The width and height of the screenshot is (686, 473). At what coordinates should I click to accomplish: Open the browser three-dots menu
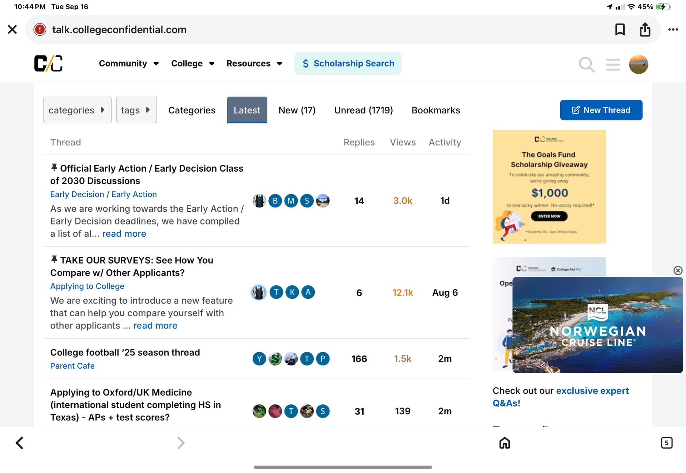point(673,29)
